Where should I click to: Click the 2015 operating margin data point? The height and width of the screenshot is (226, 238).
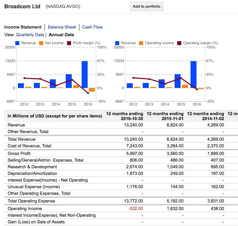(181, 78)
